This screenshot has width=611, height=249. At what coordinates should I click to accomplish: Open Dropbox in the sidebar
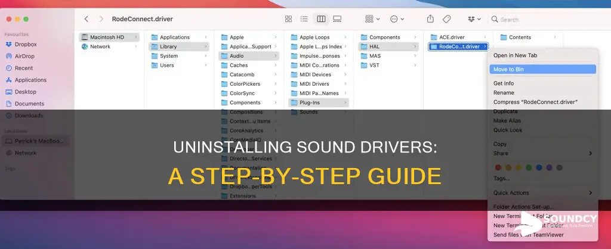(26, 44)
